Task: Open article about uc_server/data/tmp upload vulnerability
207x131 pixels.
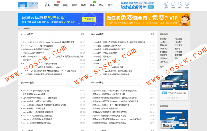Action: tap(48, 42)
